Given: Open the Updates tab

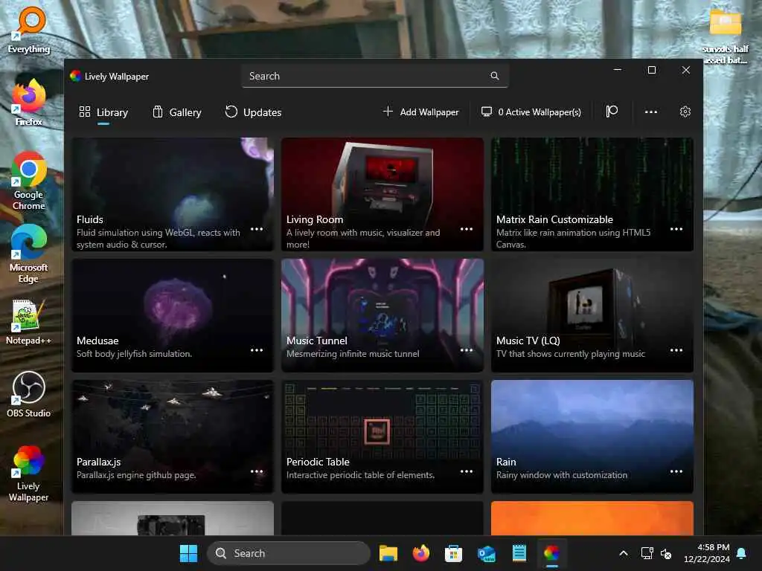Looking at the screenshot, I should pyautogui.click(x=253, y=112).
